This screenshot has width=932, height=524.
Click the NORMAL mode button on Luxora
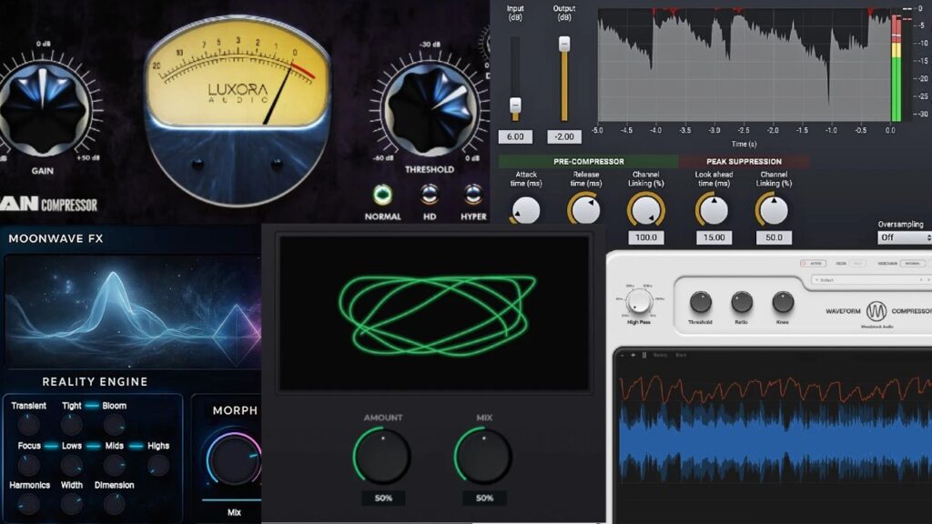point(382,193)
